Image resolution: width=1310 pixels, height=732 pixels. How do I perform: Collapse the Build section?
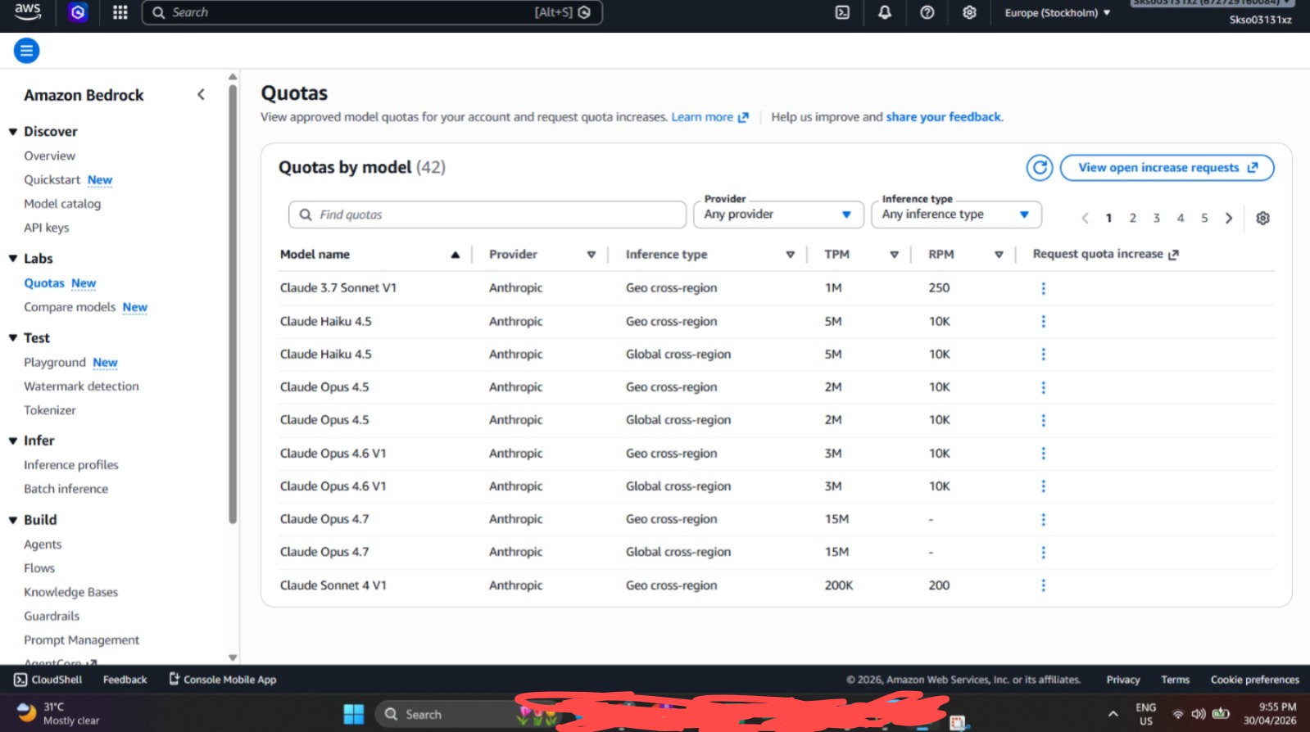point(13,520)
